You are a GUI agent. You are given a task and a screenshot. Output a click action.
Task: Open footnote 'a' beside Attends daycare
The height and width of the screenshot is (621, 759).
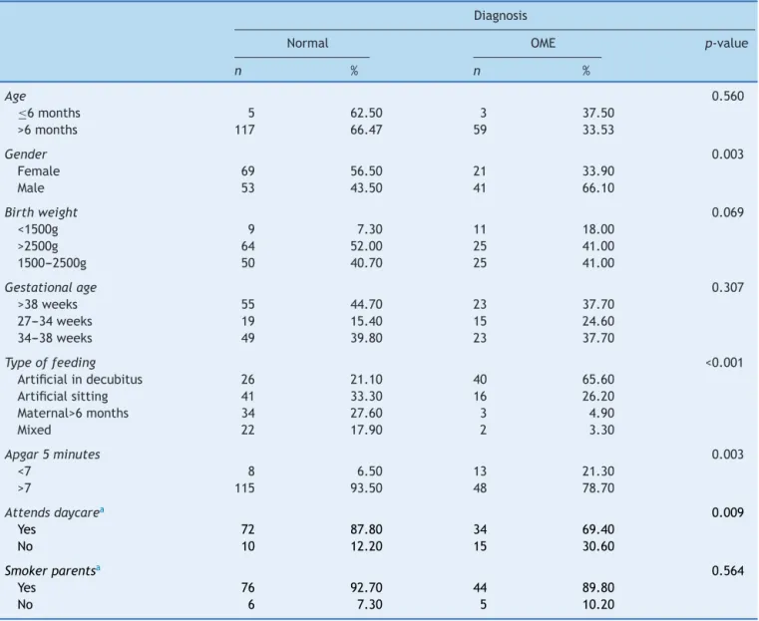[102, 509]
